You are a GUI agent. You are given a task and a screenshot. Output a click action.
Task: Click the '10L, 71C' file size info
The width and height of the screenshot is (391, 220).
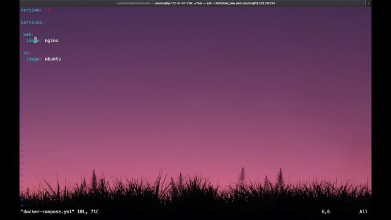point(88,211)
